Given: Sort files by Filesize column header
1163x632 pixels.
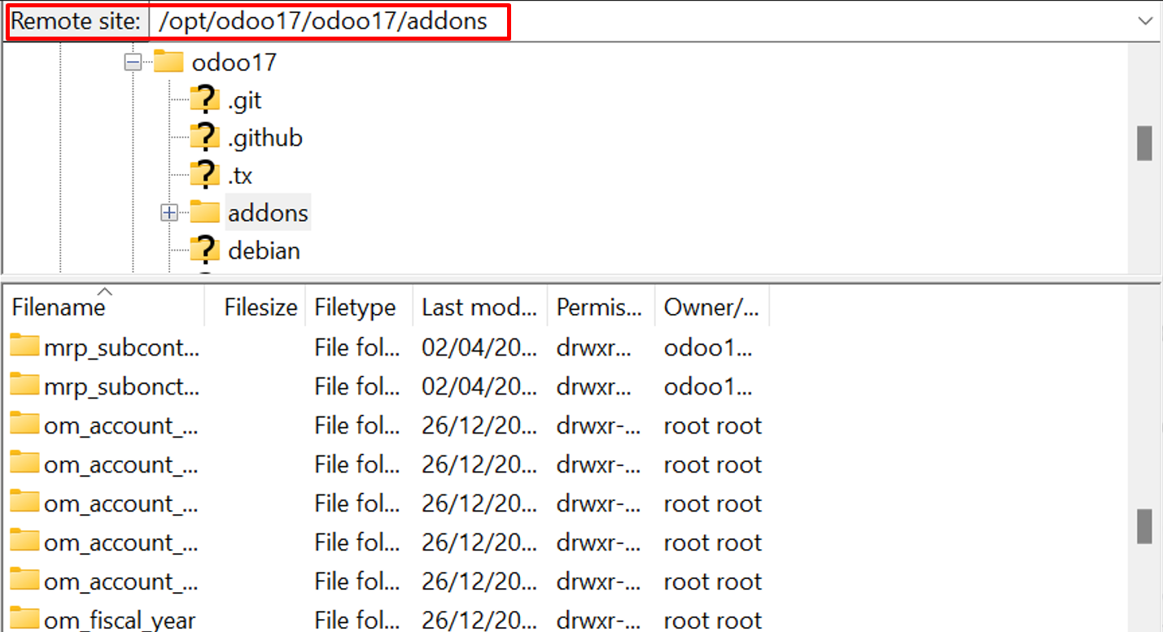Looking at the screenshot, I should point(260,307).
